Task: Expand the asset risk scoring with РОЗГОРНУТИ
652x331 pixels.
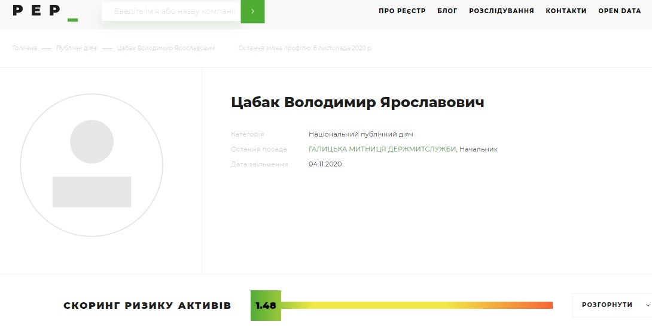Action: [x=607, y=305]
